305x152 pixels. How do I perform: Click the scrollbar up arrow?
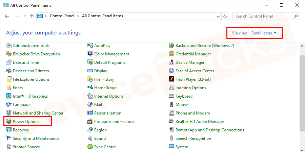[x=302, y=46]
